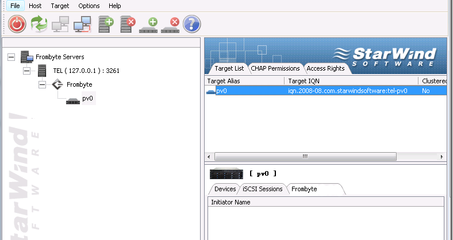The height and width of the screenshot is (240, 453).
Task: Click the disconnect computers toolbar icon
Action: [x=82, y=24]
